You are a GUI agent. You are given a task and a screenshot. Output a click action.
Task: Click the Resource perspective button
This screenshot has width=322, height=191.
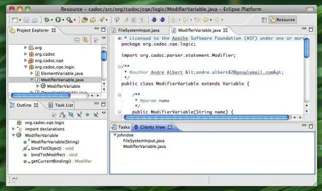click(283, 20)
